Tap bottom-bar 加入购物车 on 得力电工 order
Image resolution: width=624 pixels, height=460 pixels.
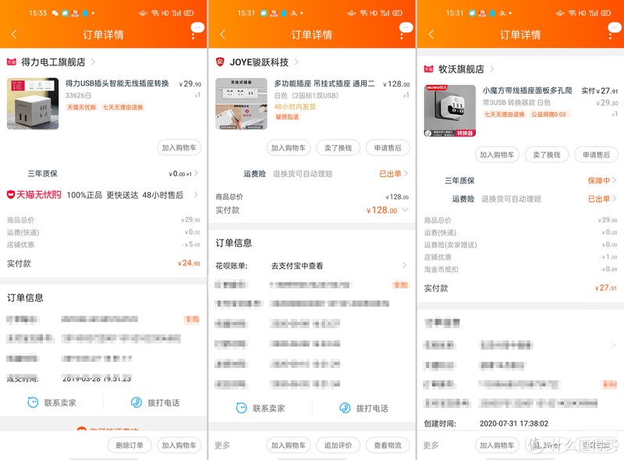click(x=179, y=445)
